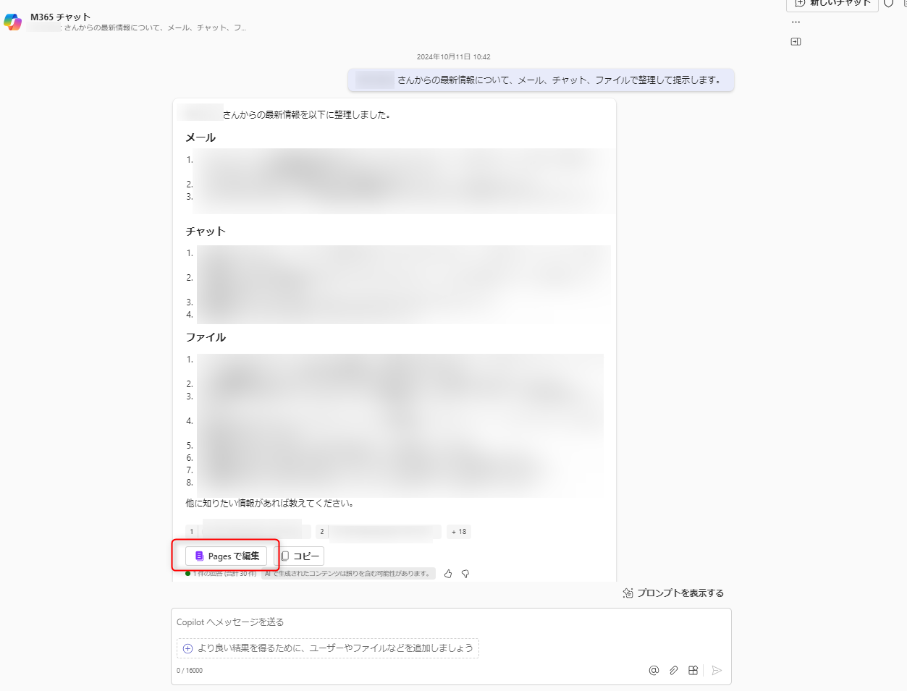Image resolution: width=907 pixels, height=691 pixels.
Task: Click the panel collapse arrow icon
Action: (x=796, y=42)
